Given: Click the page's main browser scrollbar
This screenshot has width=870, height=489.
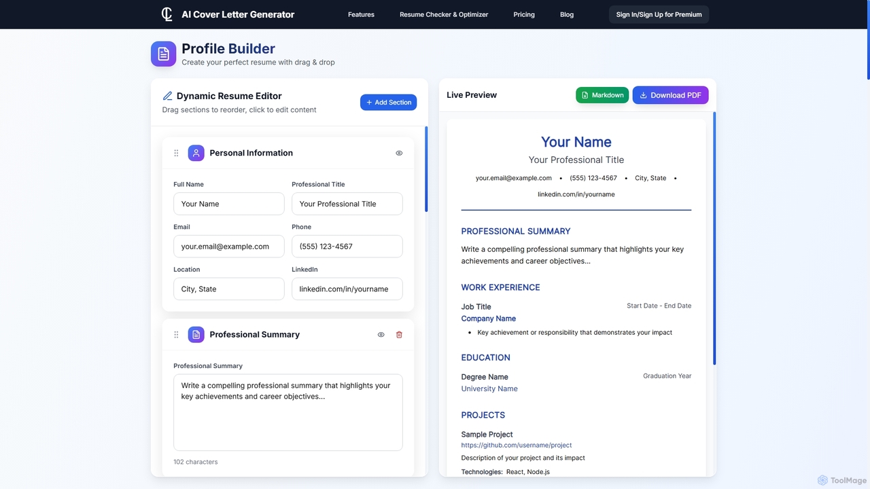Looking at the screenshot, I should pyautogui.click(x=868, y=41).
